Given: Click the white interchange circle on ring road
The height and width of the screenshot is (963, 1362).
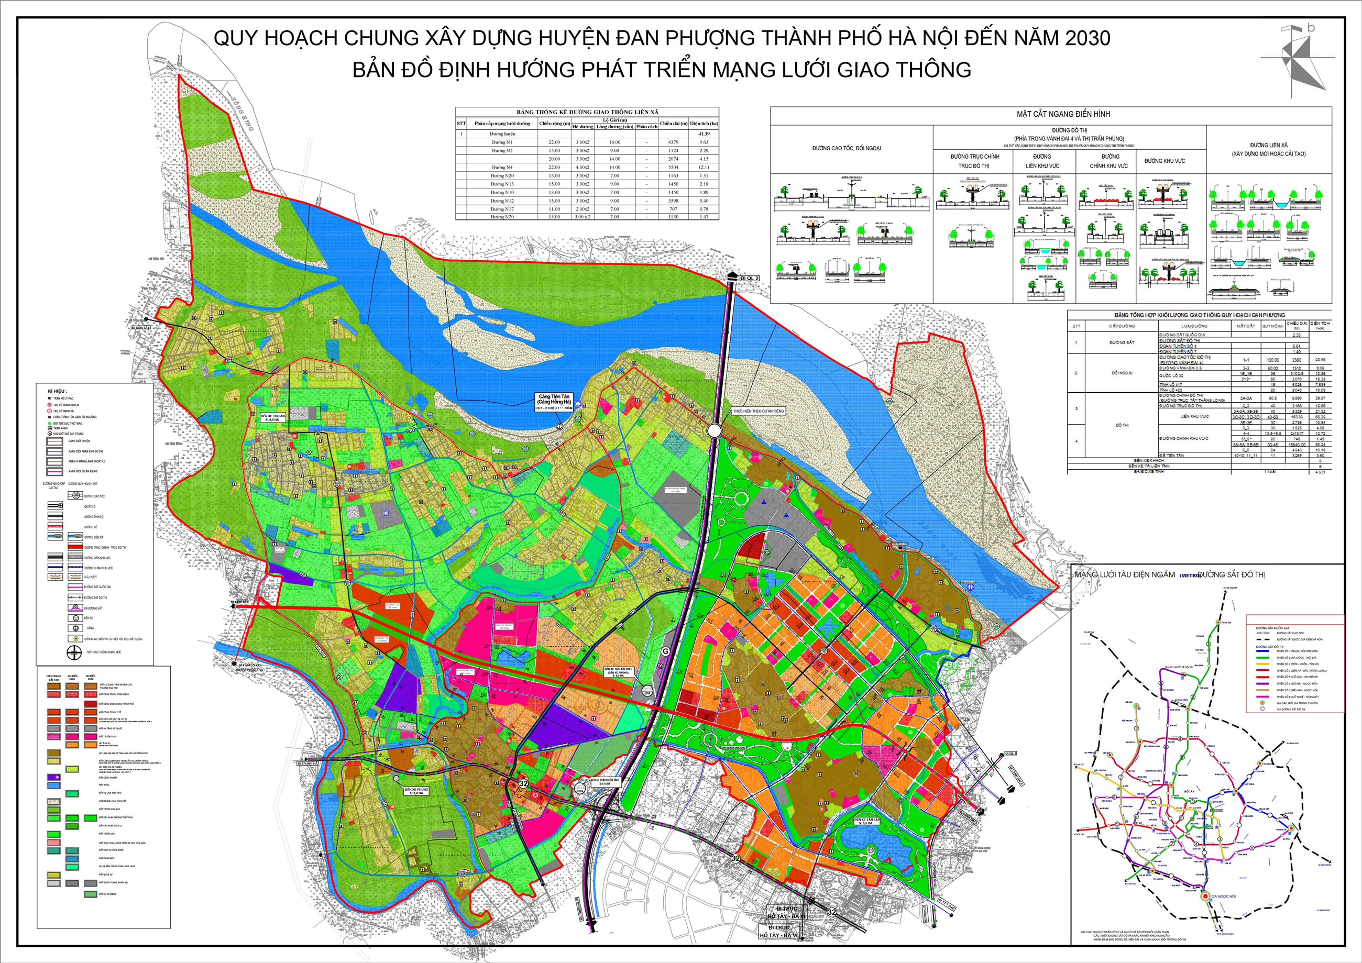Looking at the screenshot, I should (714, 430).
